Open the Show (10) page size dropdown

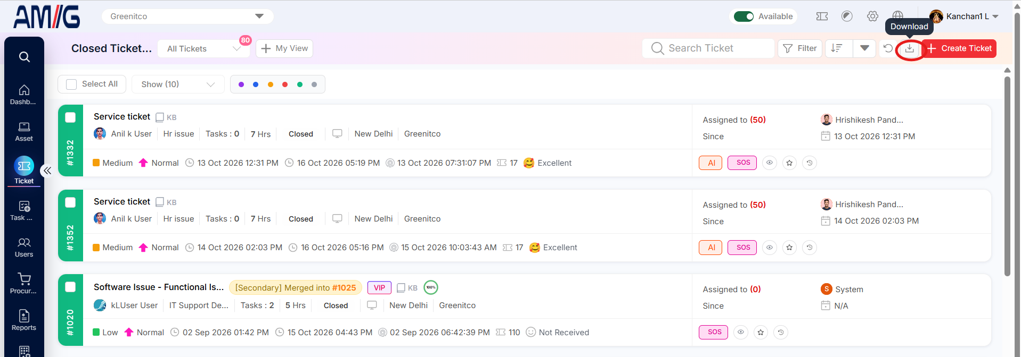[x=178, y=84]
